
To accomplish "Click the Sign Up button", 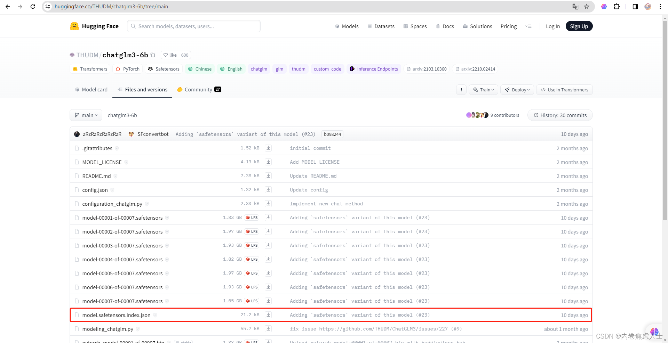I will click(579, 26).
